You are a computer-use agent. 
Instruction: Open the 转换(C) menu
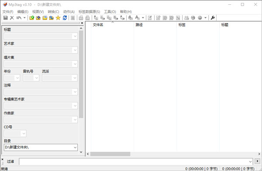(x=53, y=12)
